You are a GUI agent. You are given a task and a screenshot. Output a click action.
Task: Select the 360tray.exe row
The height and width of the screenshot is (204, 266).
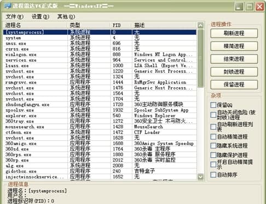click(x=100, y=121)
